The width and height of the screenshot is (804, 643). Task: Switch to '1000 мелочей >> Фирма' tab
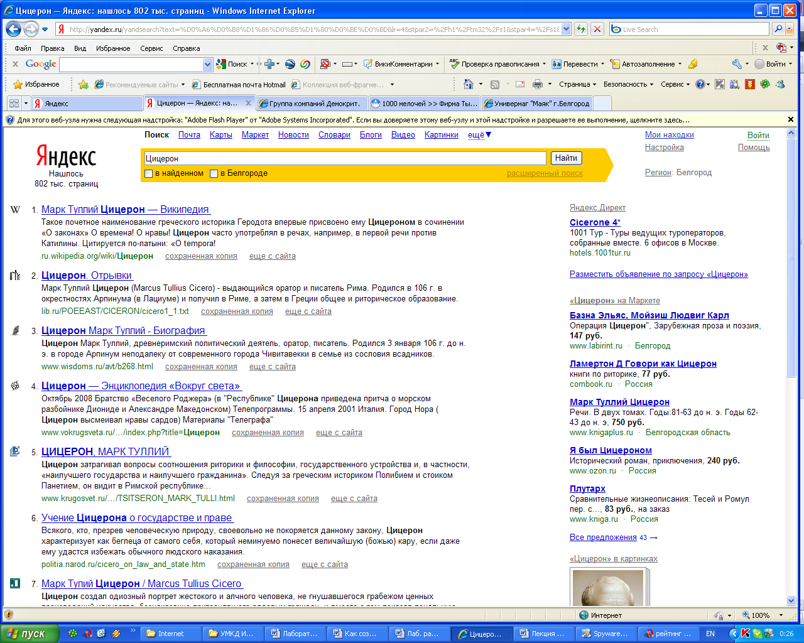425,104
